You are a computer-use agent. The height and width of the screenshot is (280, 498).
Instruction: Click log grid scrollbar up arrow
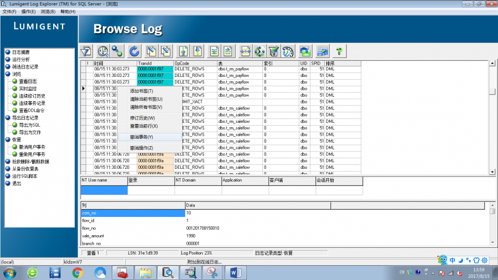pyautogui.click(x=492, y=63)
